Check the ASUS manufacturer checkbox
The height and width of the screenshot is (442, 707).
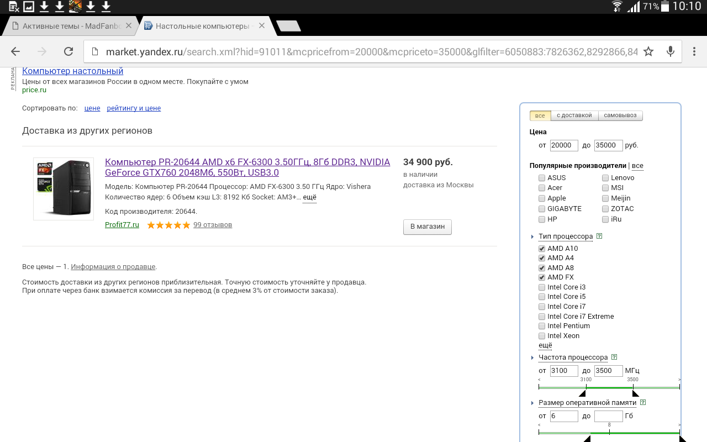542,178
